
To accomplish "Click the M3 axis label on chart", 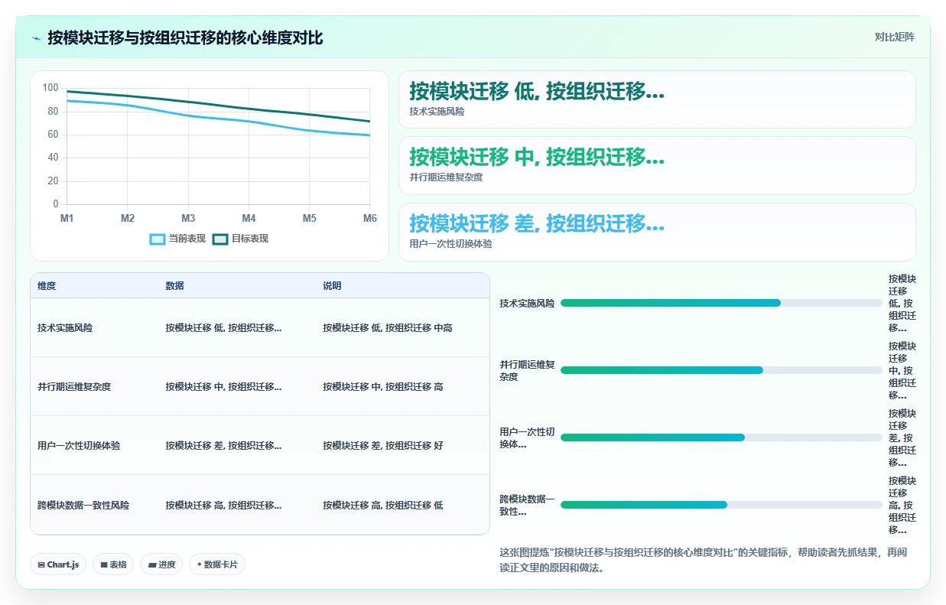I will click(x=188, y=218).
